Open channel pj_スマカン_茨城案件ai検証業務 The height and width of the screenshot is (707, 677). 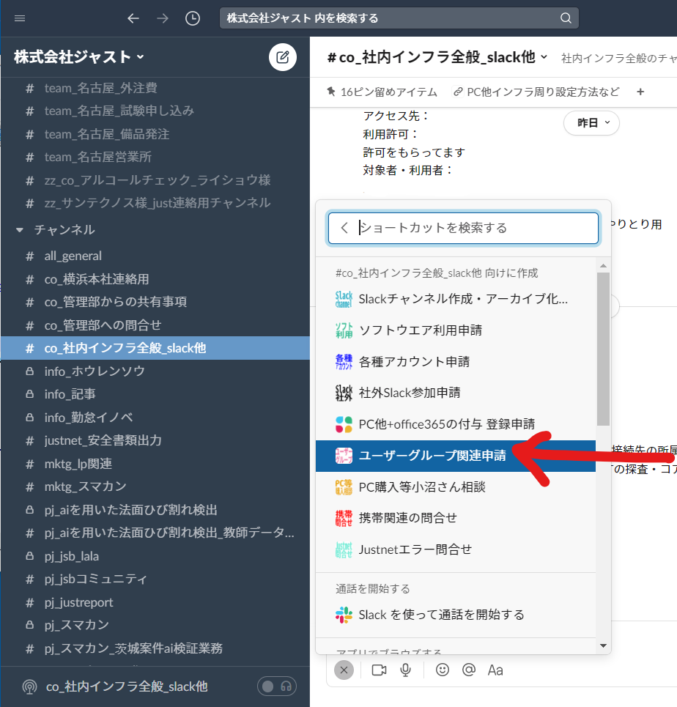click(x=155, y=648)
